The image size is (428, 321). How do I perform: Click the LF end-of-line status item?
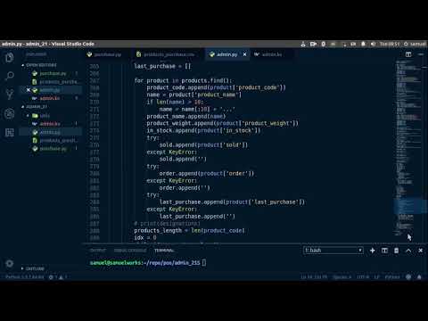(377, 277)
